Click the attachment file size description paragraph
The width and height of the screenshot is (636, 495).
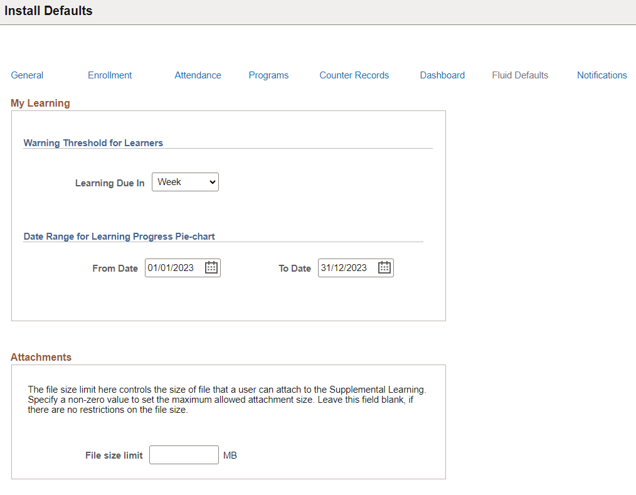tap(227, 400)
